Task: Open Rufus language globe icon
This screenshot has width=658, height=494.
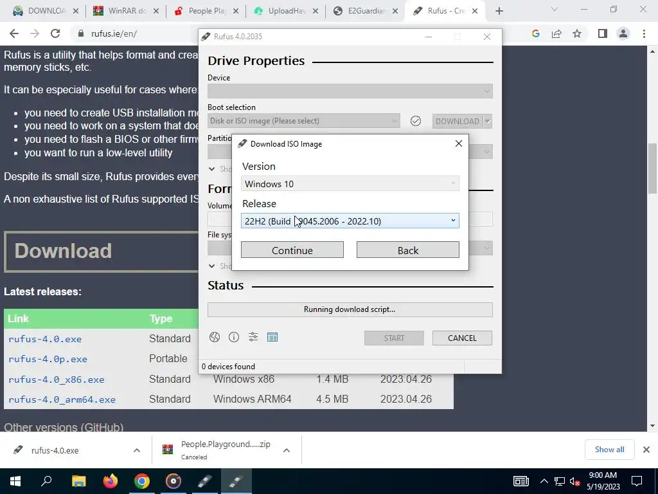Action: point(215,337)
